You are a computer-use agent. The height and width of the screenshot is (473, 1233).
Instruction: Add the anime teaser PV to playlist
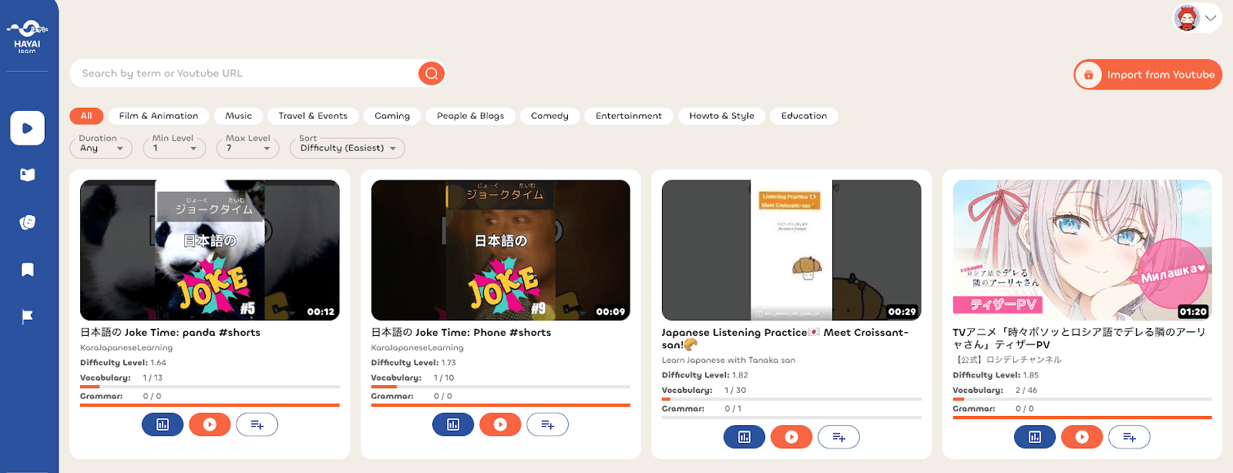pyautogui.click(x=1129, y=437)
